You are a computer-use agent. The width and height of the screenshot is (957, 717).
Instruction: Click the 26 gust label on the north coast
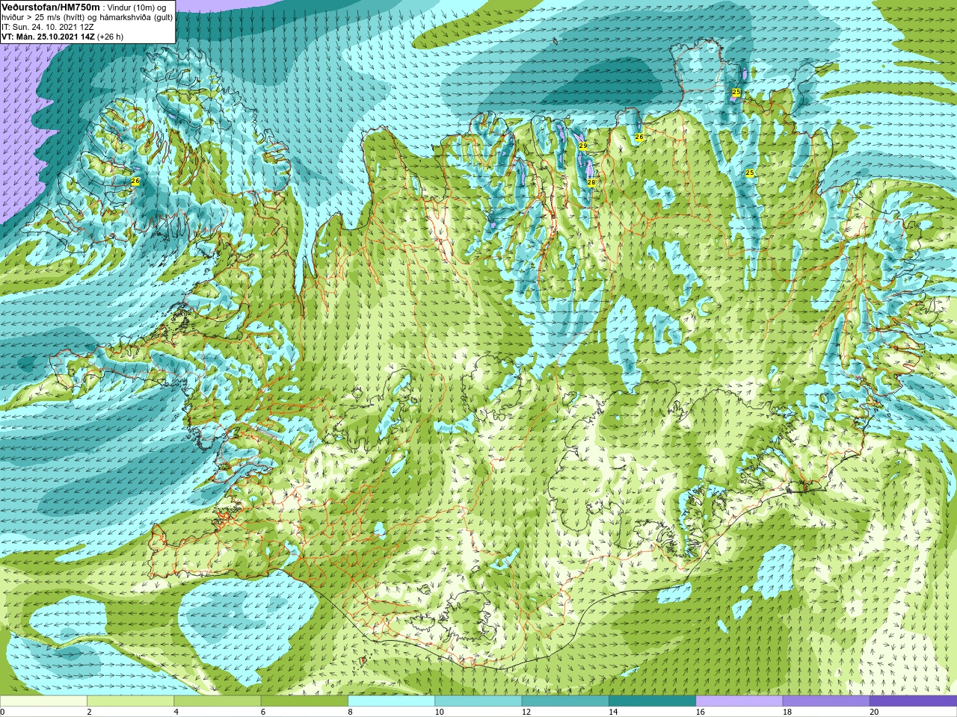(639, 137)
